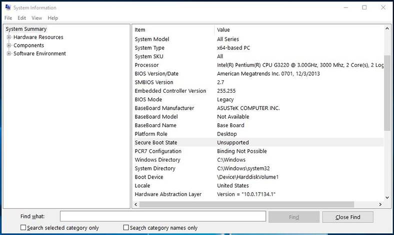Image resolution: width=394 pixels, height=235 pixels.
Task: Select the Hardware Abstraction Layer row
Action: pyautogui.click(x=258, y=194)
